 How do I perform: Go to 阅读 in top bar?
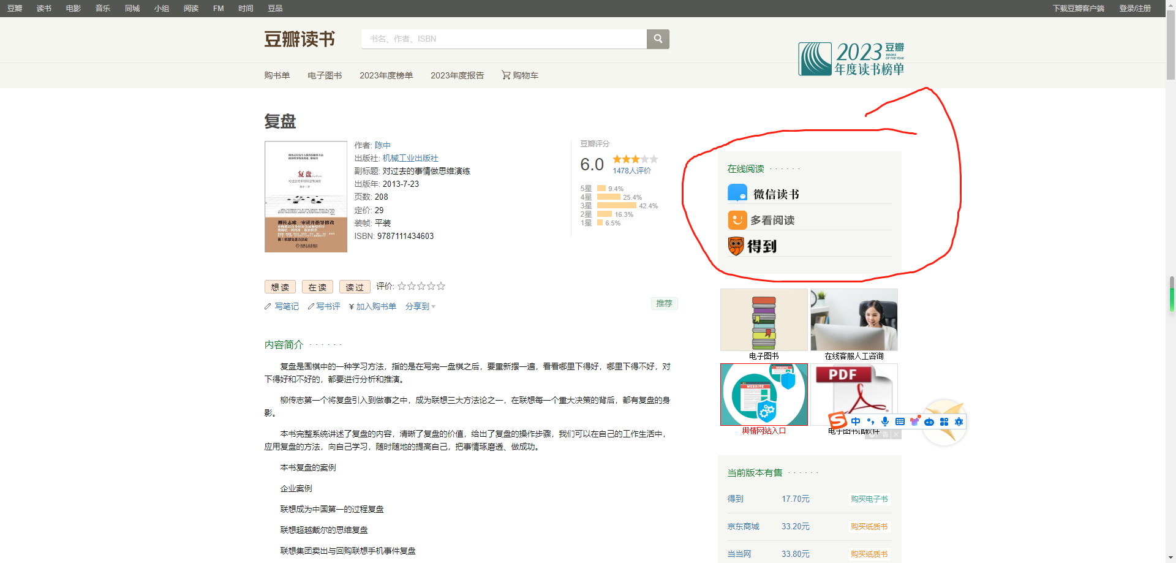pos(191,9)
